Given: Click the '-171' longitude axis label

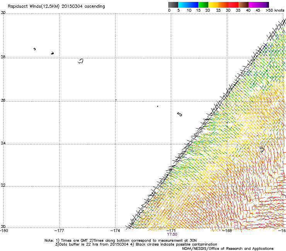Looking at the screenshot, I should (171, 231).
